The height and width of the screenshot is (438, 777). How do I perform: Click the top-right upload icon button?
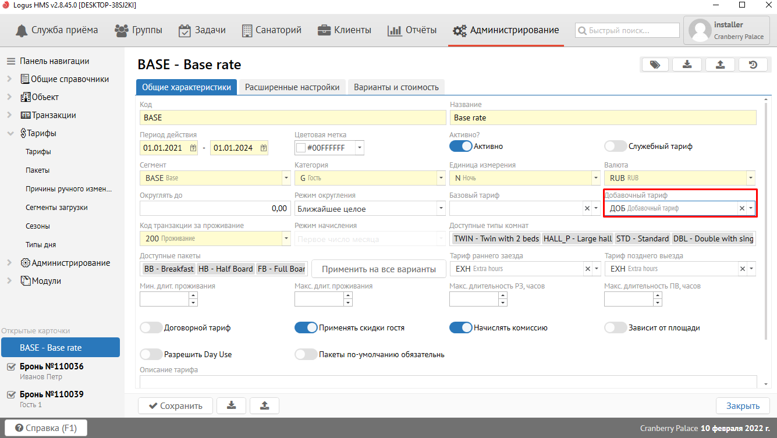tap(721, 65)
